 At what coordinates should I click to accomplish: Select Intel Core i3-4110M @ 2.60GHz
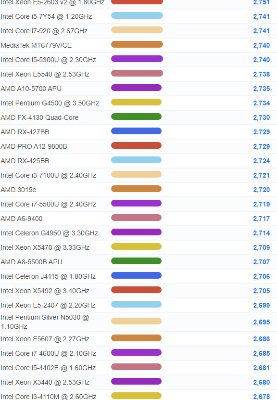[x=49, y=397]
